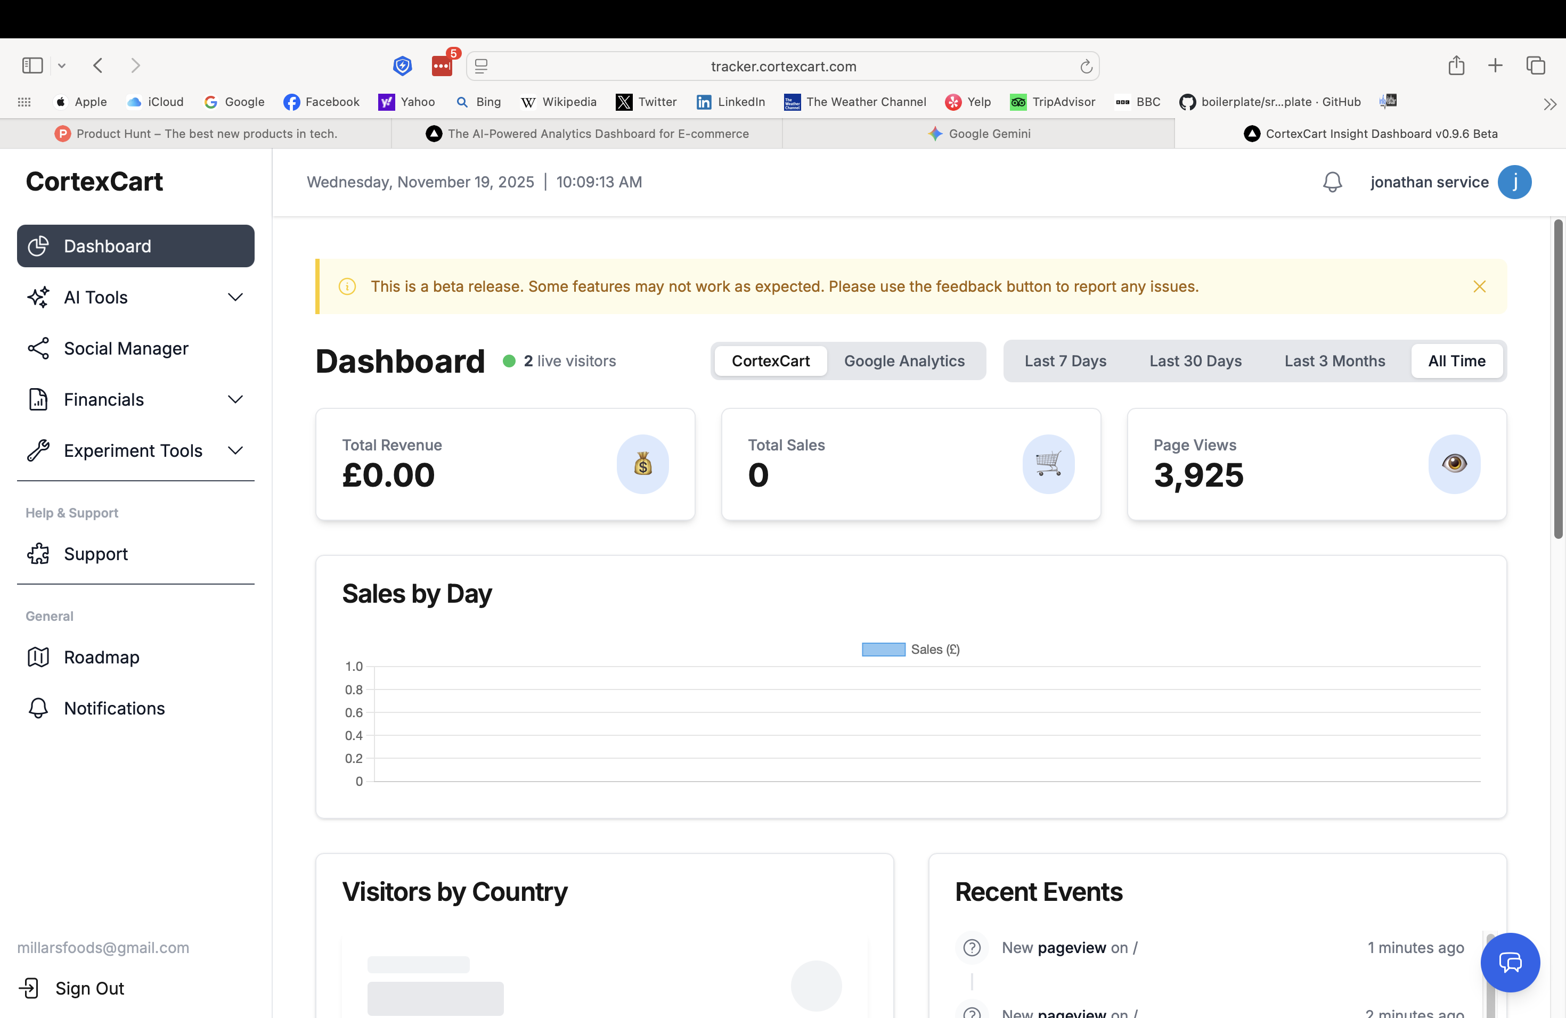
Task: Open the feedback chat widget
Action: coord(1510,962)
